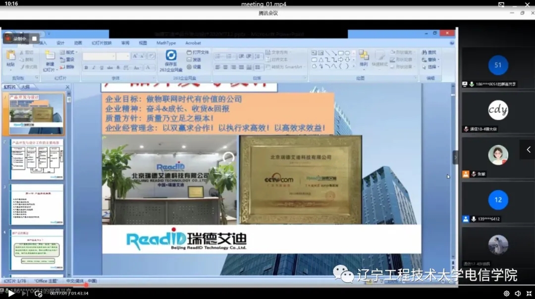The width and height of the screenshot is (535, 299).
Task: Open the video player settings gear
Action: 507,293
